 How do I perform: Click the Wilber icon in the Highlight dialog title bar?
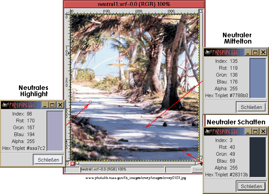click(5, 105)
